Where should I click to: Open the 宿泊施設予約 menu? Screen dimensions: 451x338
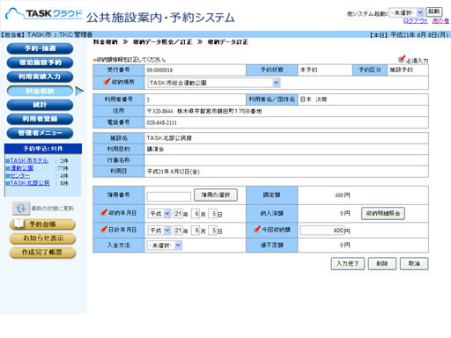pos(40,62)
